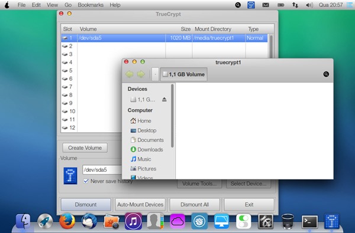Open the mail indicator in menu bar
The width and height of the screenshot is (355, 233).
pos(266,5)
